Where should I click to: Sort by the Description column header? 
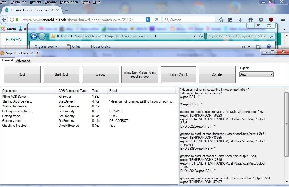28,91
